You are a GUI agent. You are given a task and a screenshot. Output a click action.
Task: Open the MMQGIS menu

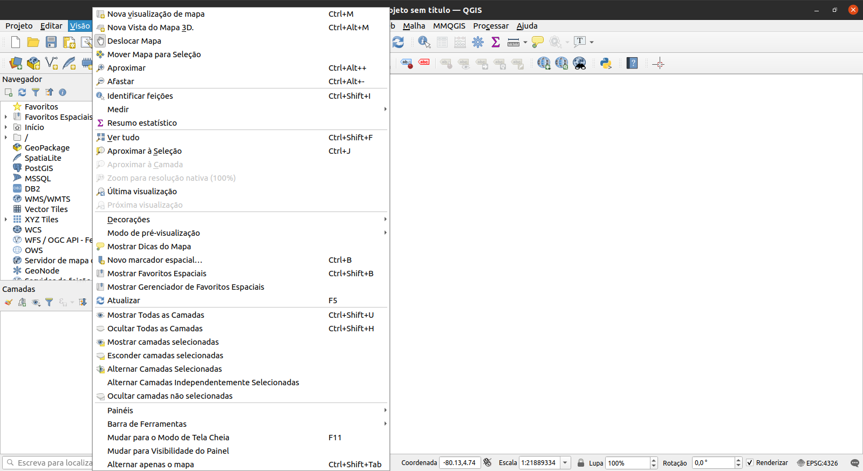[449, 26]
